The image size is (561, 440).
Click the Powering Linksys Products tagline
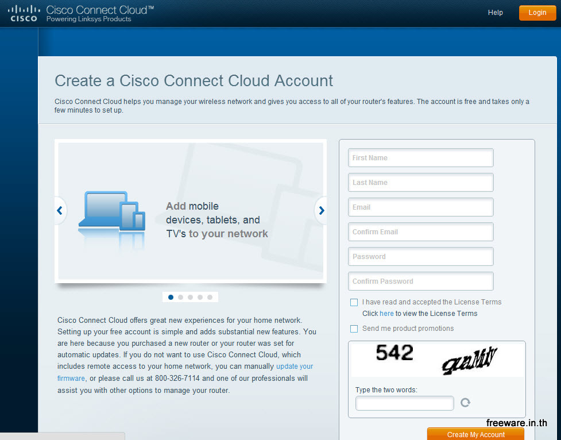(89, 19)
